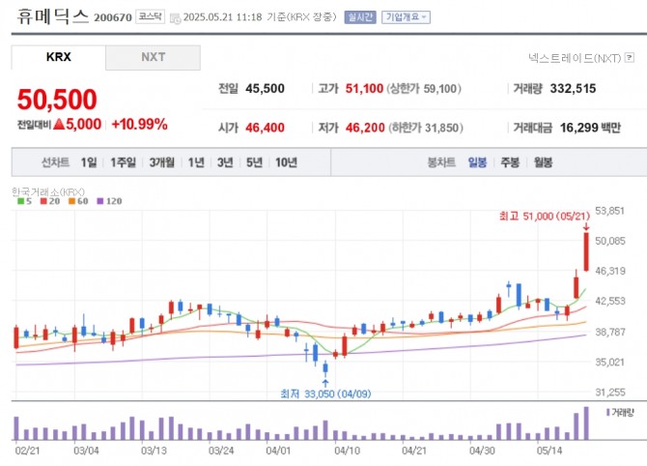Select the KRX tab

tap(59, 57)
